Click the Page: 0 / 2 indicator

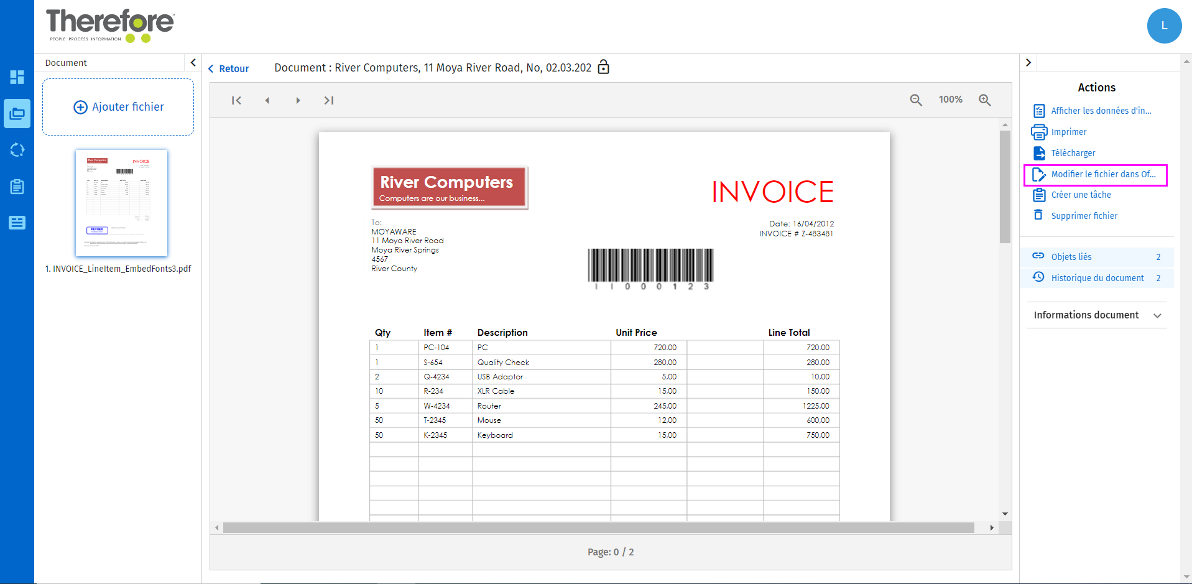tap(611, 552)
